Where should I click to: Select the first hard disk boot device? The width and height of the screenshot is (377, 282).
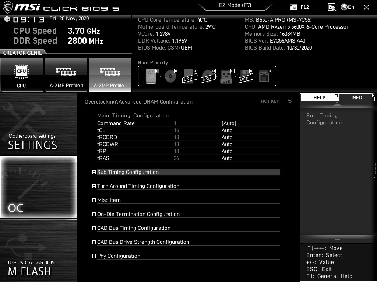pyautogui.click(x=152, y=76)
